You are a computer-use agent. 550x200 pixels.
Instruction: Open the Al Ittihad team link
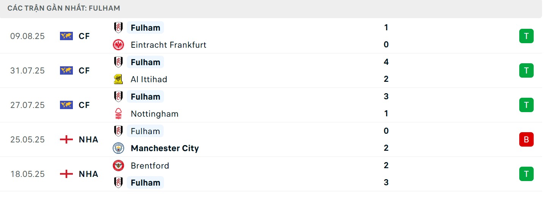tap(149, 79)
